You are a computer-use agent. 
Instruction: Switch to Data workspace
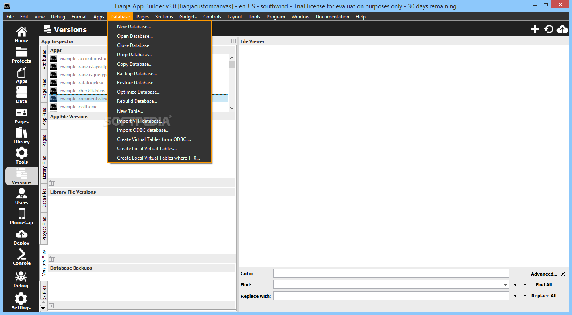click(x=21, y=95)
